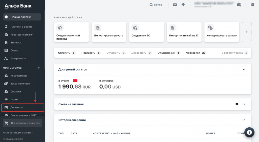The width and height of the screenshot is (259, 142).
Task: Filter by Черновики with 20 items
Action: (x=196, y=53)
